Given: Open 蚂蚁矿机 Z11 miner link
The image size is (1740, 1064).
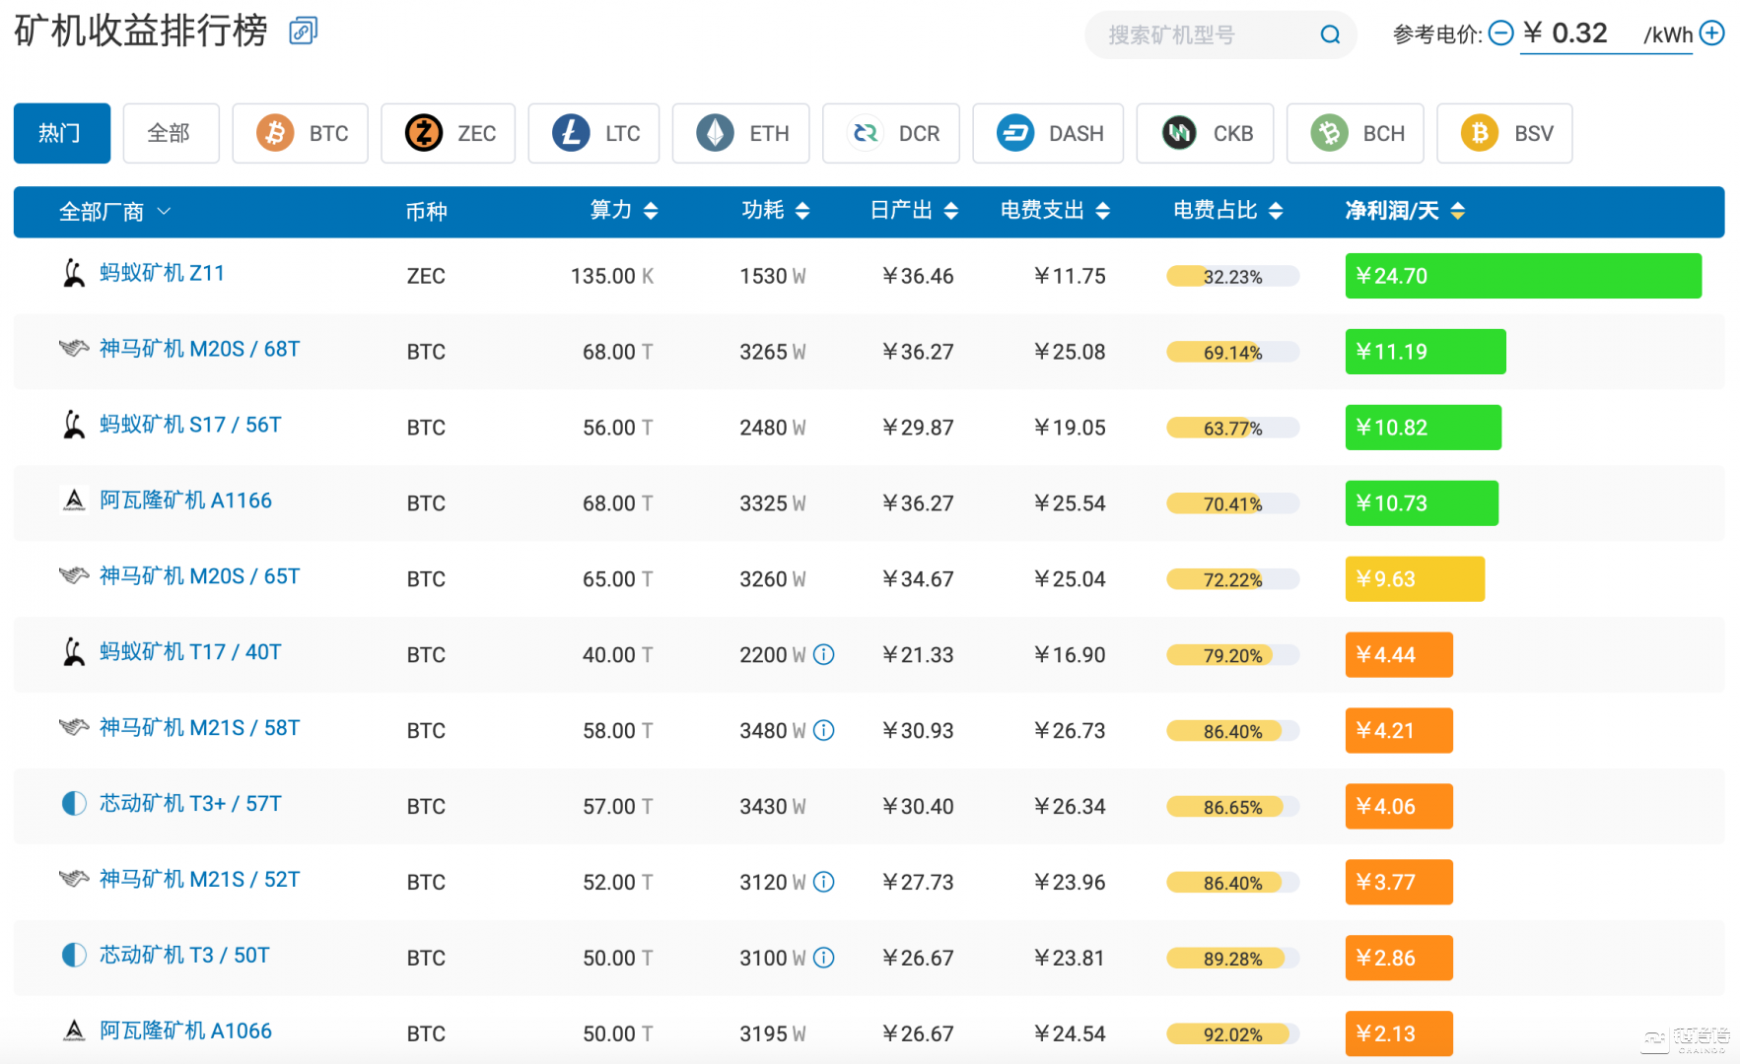Looking at the screenshot, I should (162, 273).
